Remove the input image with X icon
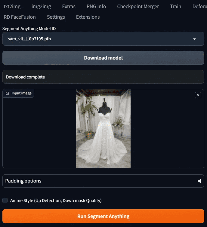 point(198,95)
